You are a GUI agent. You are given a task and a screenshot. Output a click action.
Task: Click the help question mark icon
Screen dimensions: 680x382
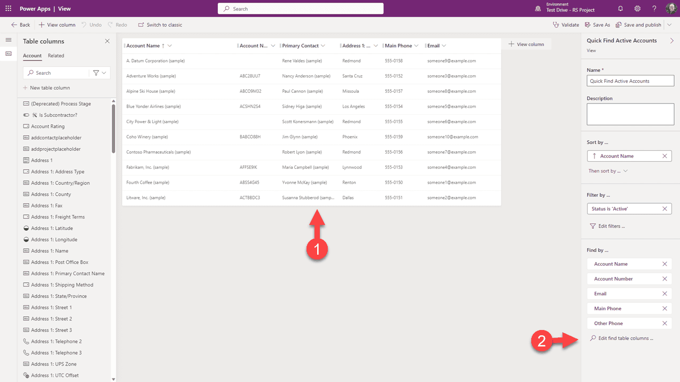point(654,8)
